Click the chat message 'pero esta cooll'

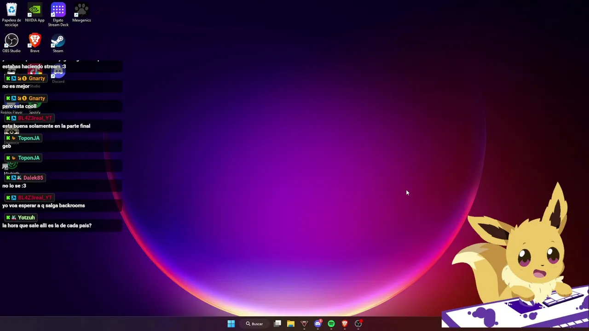click(x=19, y=106)
